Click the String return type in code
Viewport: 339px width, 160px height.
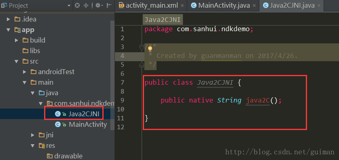click(x=229, y=100)
